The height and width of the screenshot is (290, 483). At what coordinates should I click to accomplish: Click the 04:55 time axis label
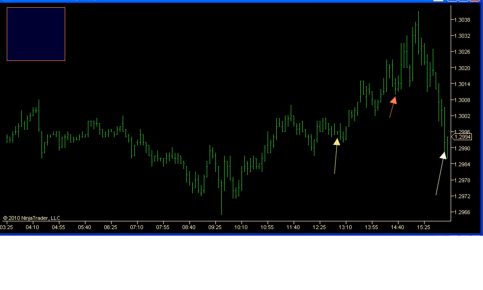coord(58,228)
